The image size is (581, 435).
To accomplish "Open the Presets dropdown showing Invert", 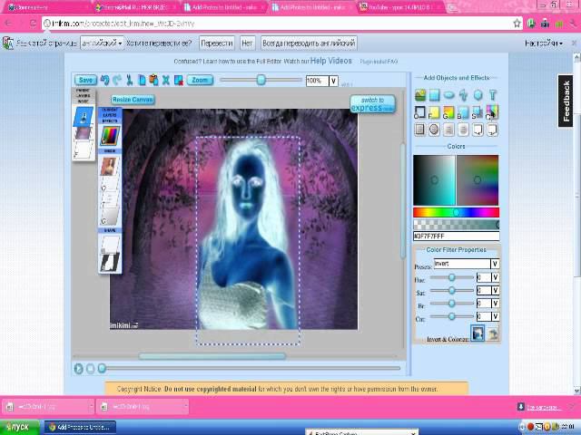I will pyautogui.click(x=495, y=264).
